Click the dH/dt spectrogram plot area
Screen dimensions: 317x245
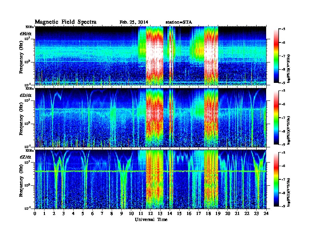151,56
